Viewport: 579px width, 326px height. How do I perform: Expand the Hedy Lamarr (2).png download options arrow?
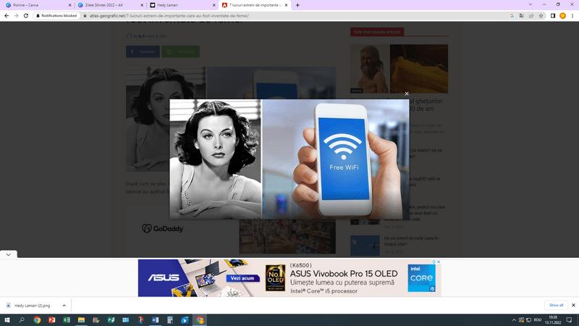(64, 306)
